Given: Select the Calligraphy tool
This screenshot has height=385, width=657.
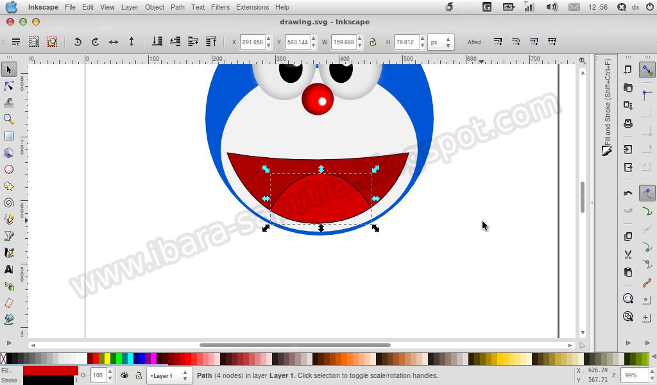Looking at the screenshot, I should (9, 253).
